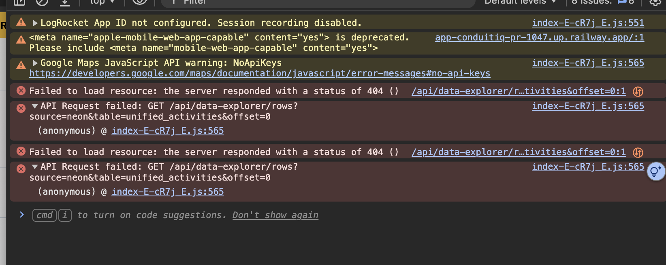Open app-conduitiq-pr-1047.up.railway.app source link

[x=540, y=38]
